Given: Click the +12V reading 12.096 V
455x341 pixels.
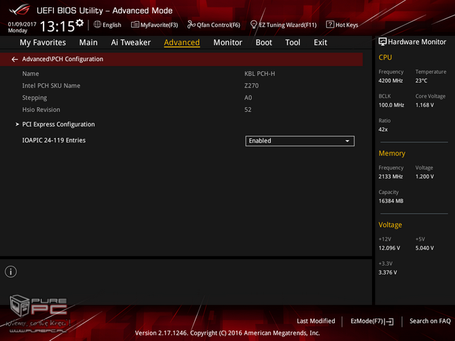Looking at the screenshot, I should tap(389, 248).
